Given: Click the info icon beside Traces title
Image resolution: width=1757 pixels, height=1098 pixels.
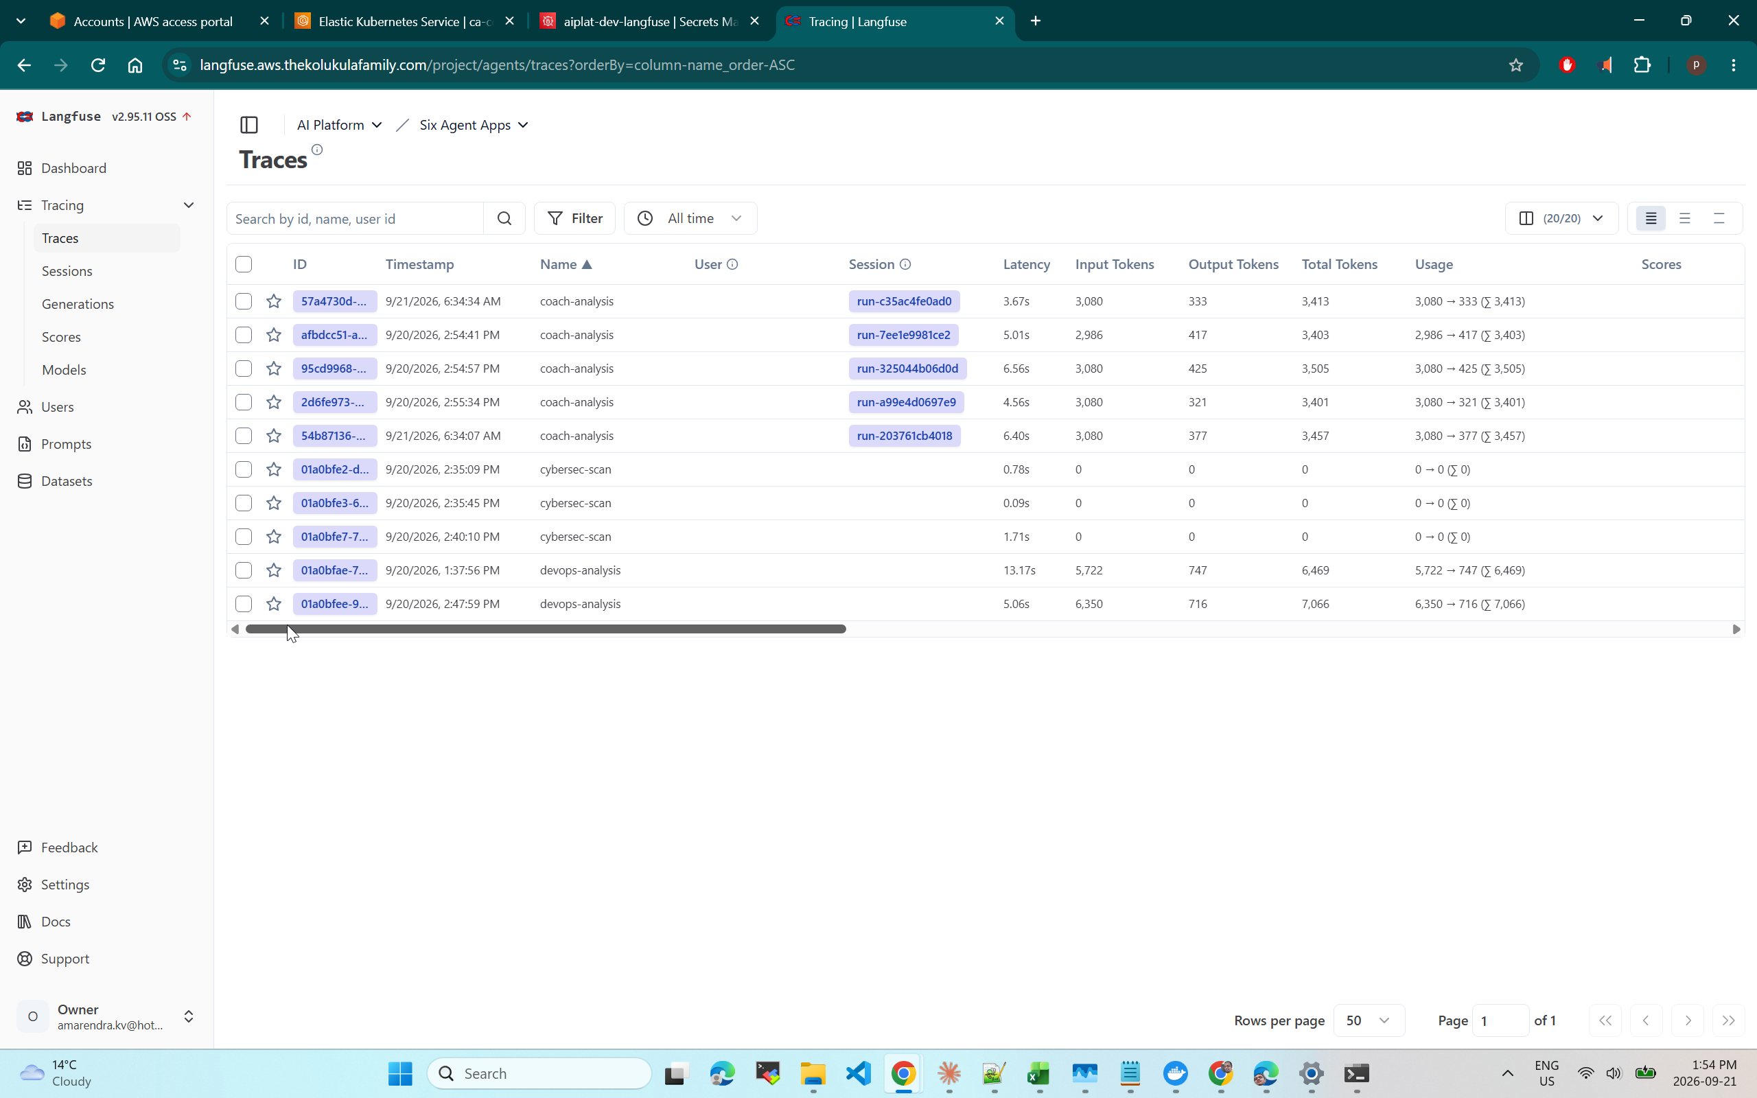Looking at the screenshot, I should coord(317,150).
